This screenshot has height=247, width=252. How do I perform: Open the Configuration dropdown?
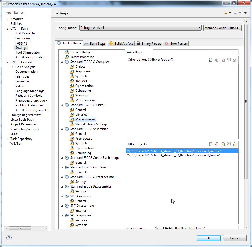[x=140, y=28]
